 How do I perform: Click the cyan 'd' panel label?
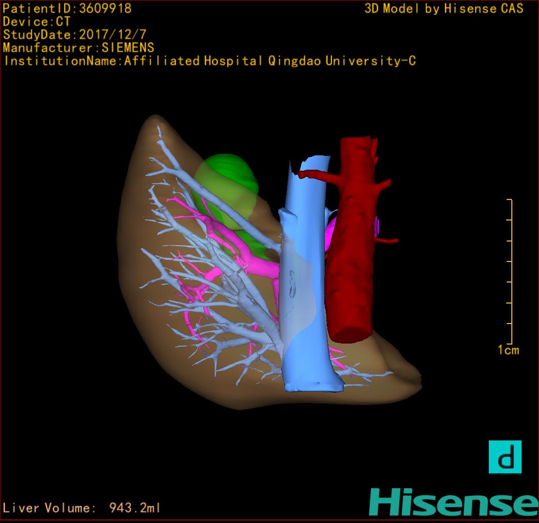tap(505, 457)
